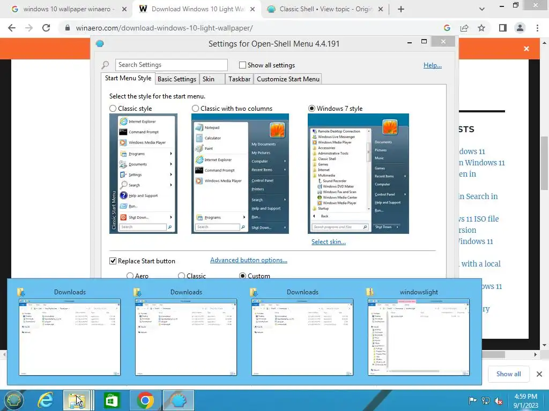
Task: Open the Taskbar tab
Action: (240, 79)
